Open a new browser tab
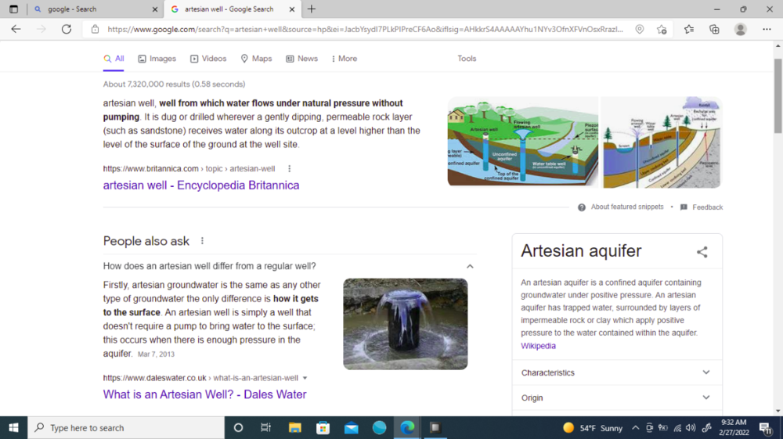Screen dimensions: 783x439 pos(312,9)
